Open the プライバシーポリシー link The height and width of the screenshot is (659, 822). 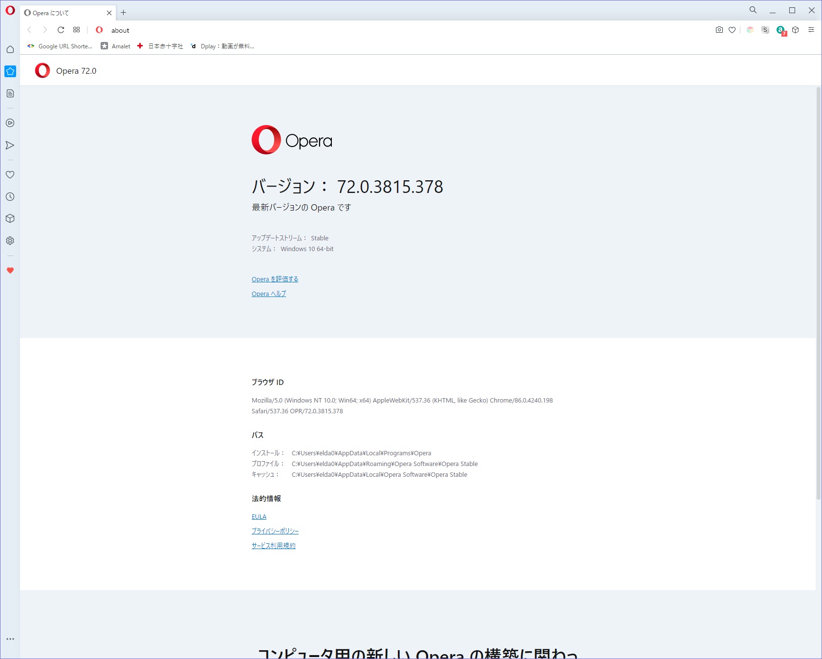(275, 531)
